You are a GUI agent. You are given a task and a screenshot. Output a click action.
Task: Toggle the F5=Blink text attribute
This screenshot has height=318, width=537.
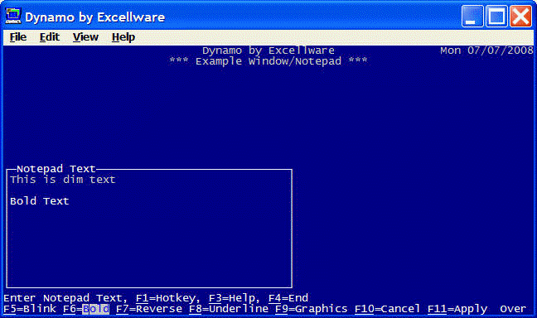pyautogui.click(x=30, y=309)
